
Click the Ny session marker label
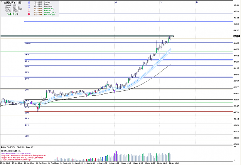point(161,2)
